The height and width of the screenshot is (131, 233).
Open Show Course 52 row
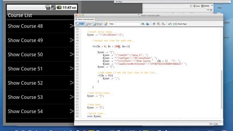(40, 83)
